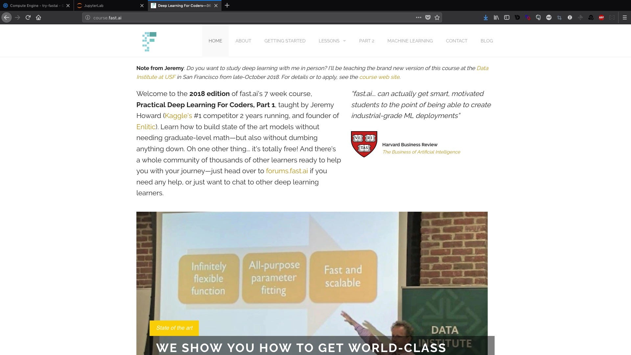Click the bookmark/Pocket icon in toolbar

coord(428,17)
